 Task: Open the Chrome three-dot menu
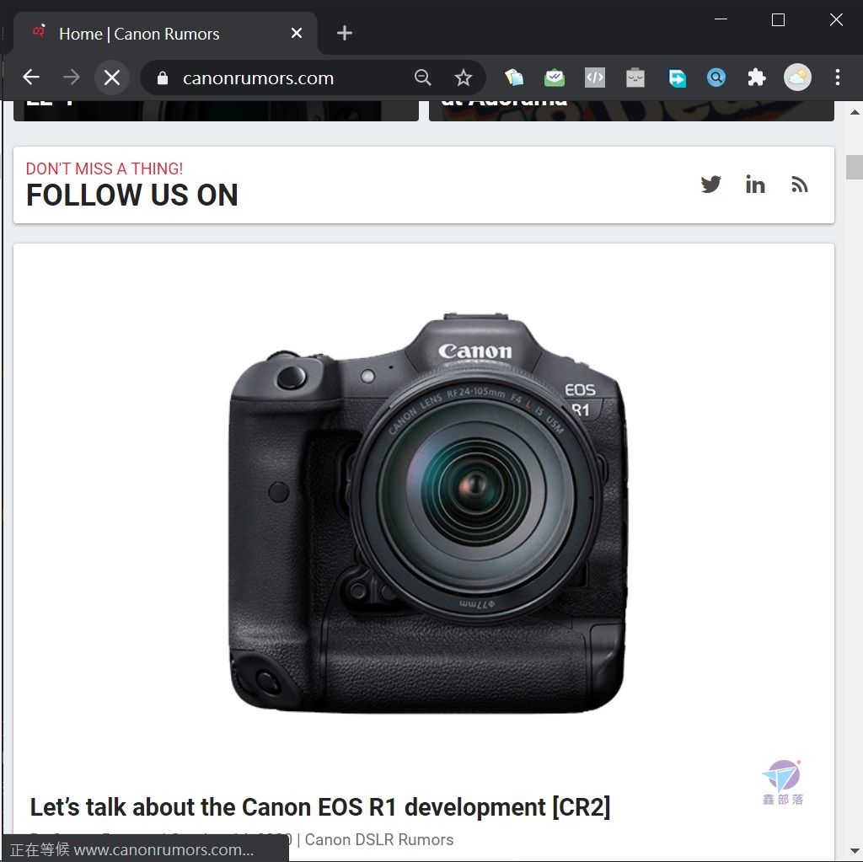pyautogui.click(x=837, y=78)
